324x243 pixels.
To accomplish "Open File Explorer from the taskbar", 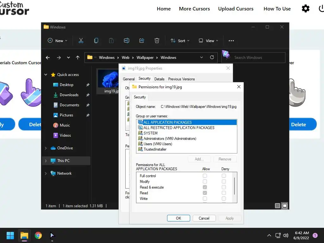I will tap(24, 235).
